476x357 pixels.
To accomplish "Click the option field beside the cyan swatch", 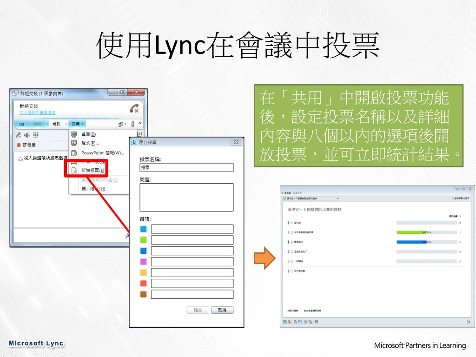I will click(192, 229).
